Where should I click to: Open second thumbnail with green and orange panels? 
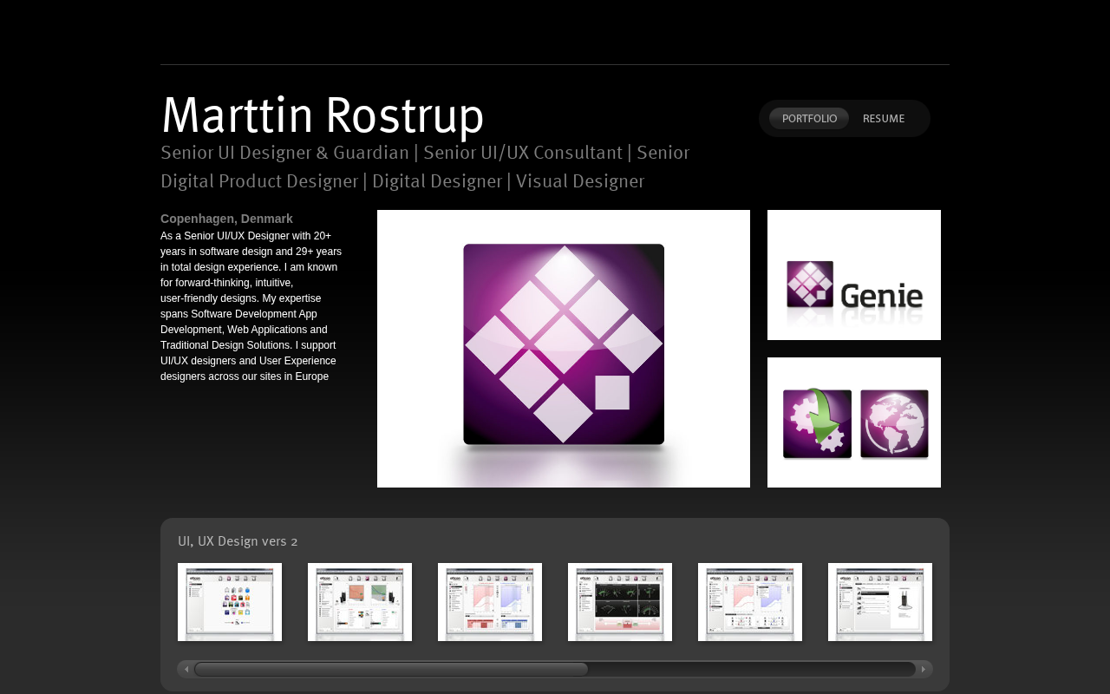click(360, 602)
